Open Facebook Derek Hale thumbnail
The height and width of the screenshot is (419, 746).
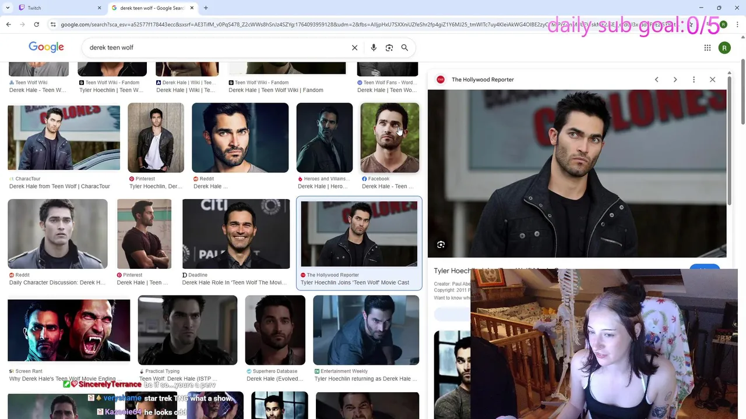point(389,138)
